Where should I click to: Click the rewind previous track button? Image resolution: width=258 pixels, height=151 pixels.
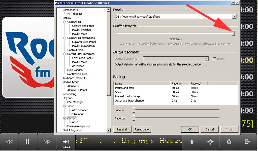(x=10, y=142)
